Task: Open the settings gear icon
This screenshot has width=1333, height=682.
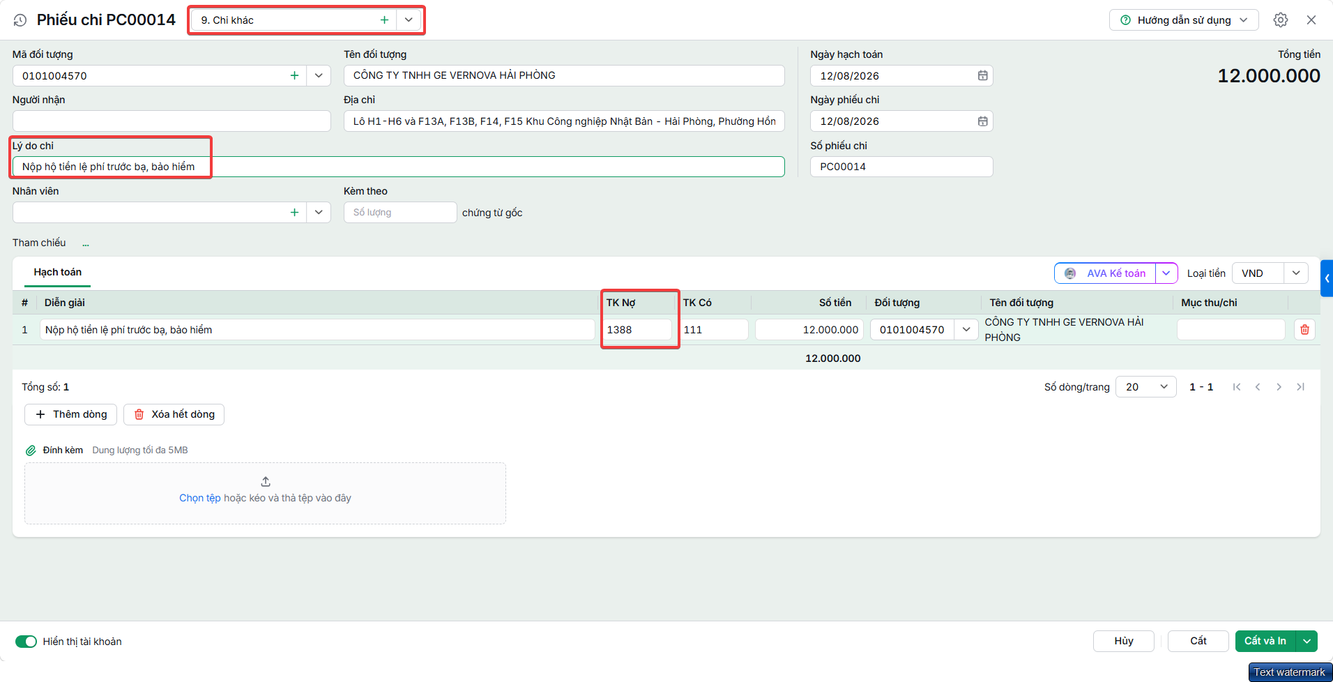Action: pos(1281,20)
